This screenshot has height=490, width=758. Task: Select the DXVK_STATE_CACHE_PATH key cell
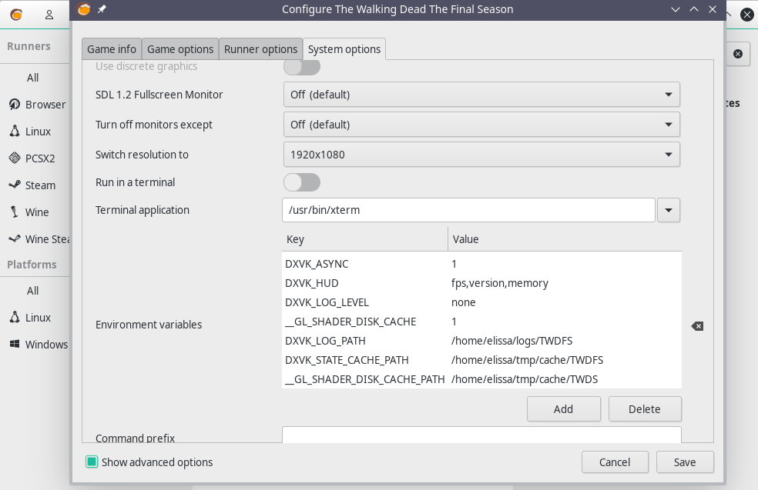(x=347, y=361)
